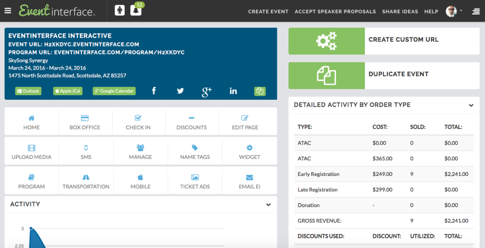Image resolution: width=485 pixels, height=248 pixels.
Task: Open the Check In tile
Action: [x=138, y=122]
